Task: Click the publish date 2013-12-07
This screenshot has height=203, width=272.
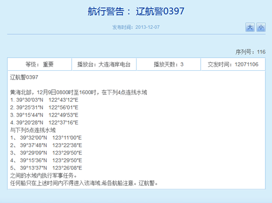Action: coord(147,27)
